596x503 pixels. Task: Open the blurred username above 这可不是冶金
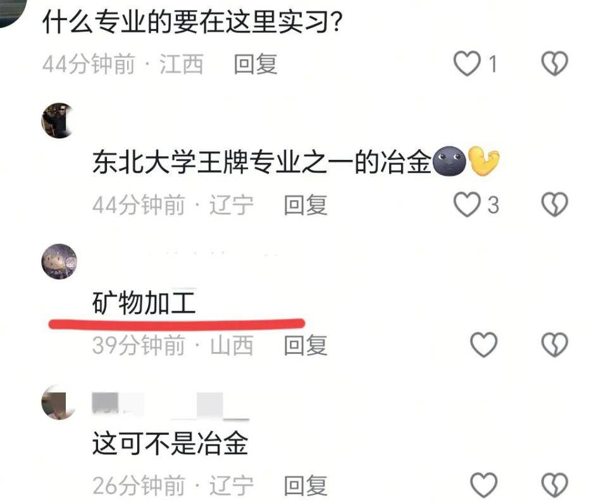[x=170, y=406]
